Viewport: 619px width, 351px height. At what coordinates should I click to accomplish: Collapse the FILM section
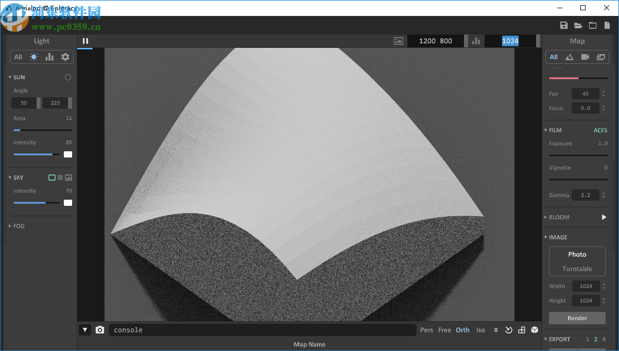pyautogui.click(x=553, y=130)
